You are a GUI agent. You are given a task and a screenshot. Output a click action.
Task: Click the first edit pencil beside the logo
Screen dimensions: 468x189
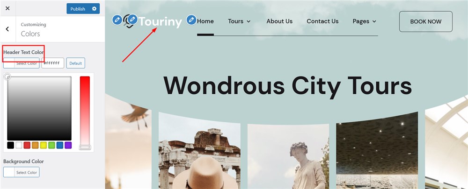(117, 20)
